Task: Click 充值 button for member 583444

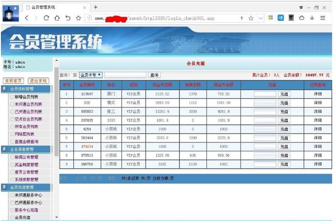Action: point(284,138)
